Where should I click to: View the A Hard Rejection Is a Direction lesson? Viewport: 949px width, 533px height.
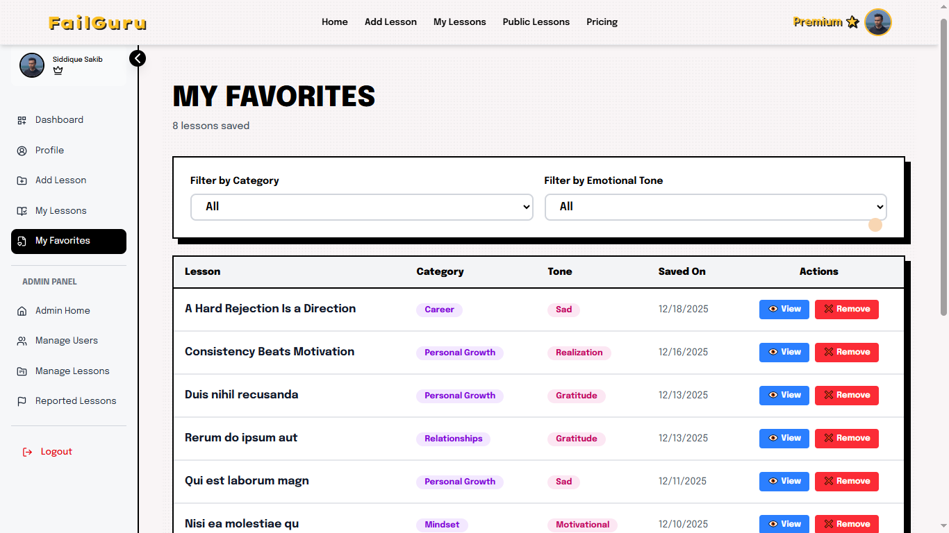(784, 310)
